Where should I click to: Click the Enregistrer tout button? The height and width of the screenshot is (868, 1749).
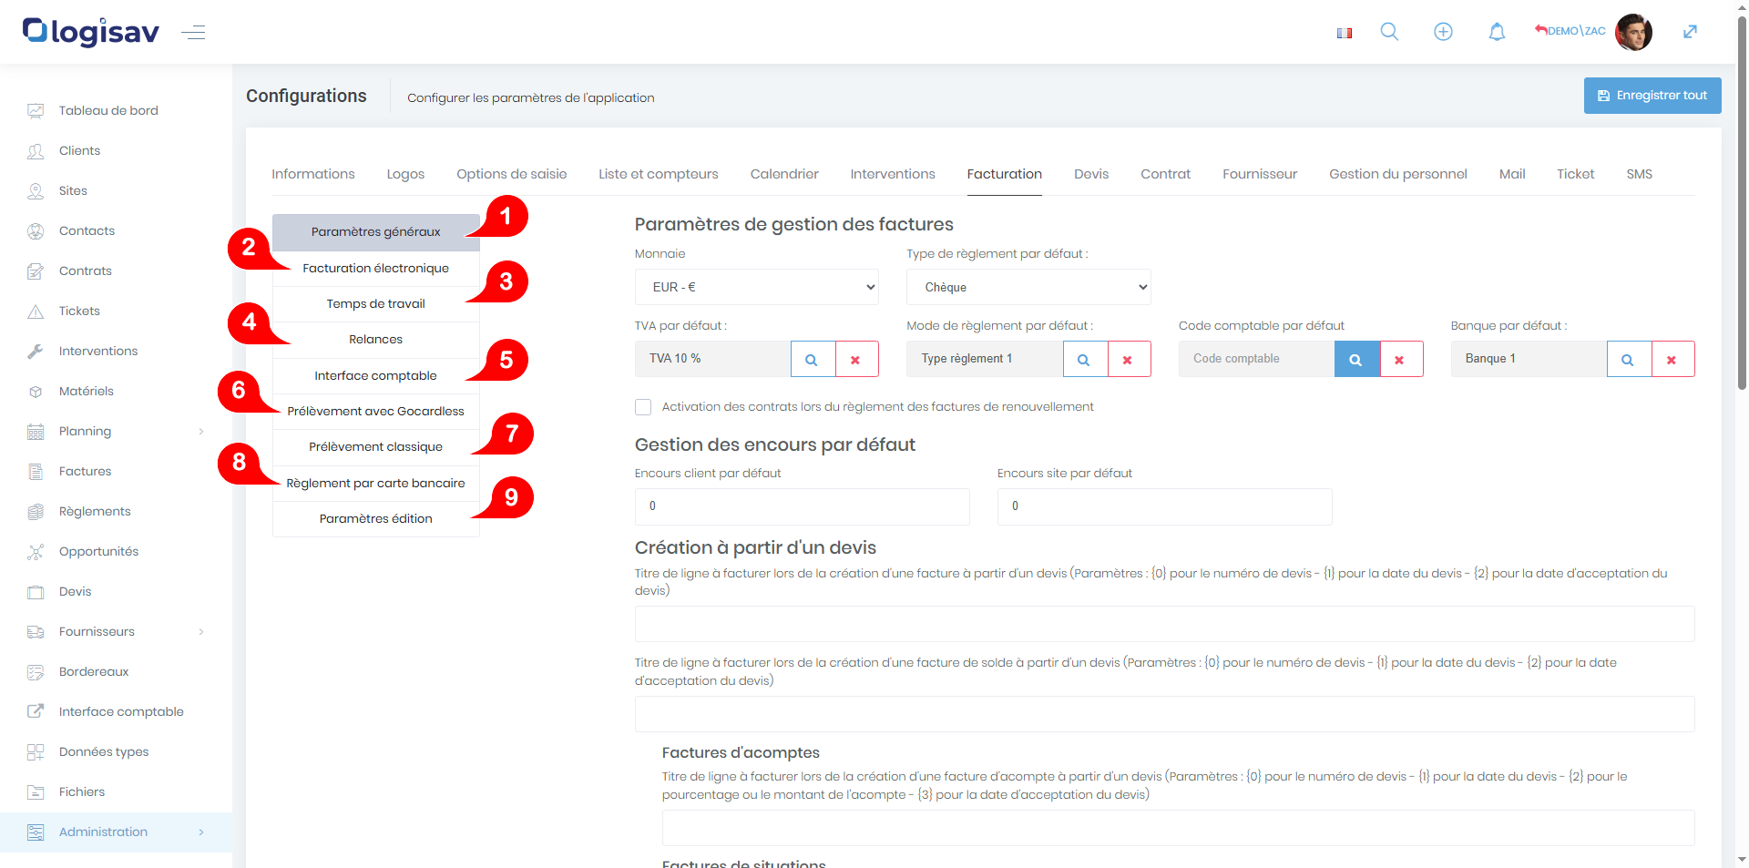[1652, 96]
